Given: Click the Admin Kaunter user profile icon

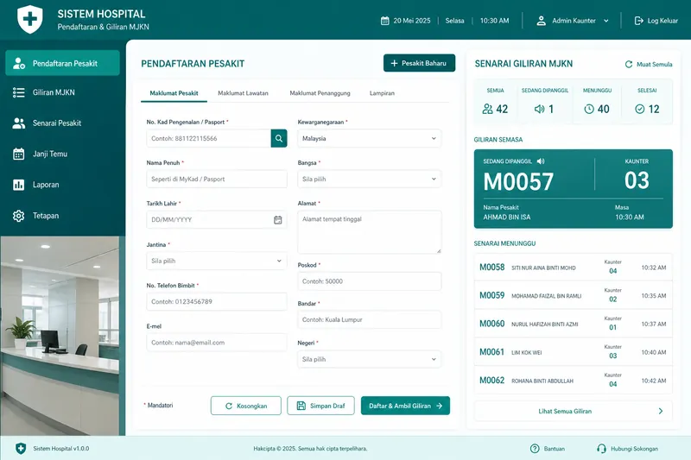Looking at the screenshot, I should pyautogui.click(x=542, y=21).
